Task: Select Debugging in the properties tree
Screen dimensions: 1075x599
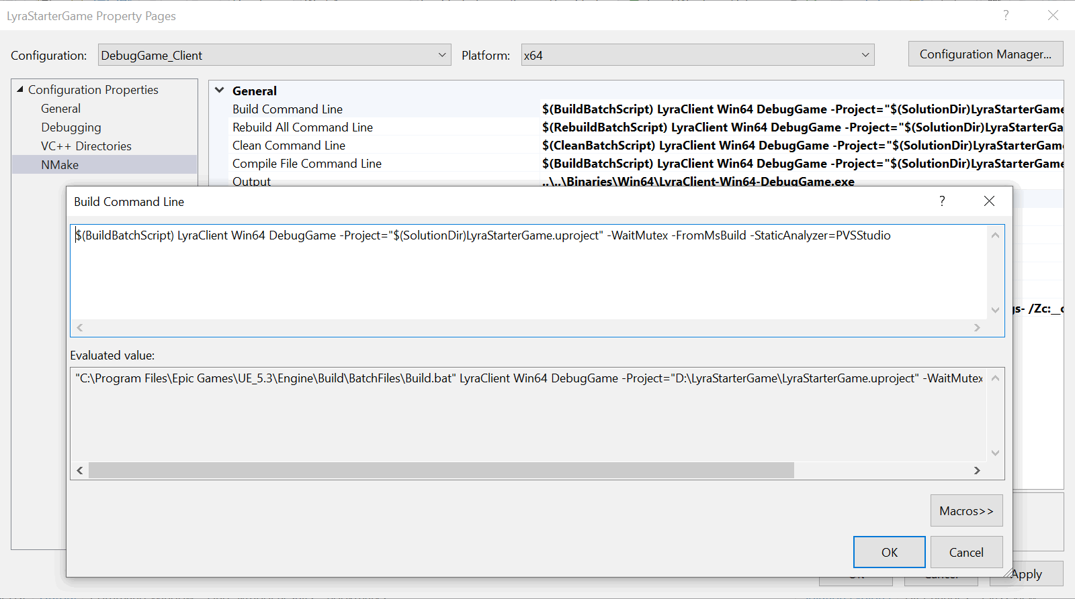Action: [71, 127]
